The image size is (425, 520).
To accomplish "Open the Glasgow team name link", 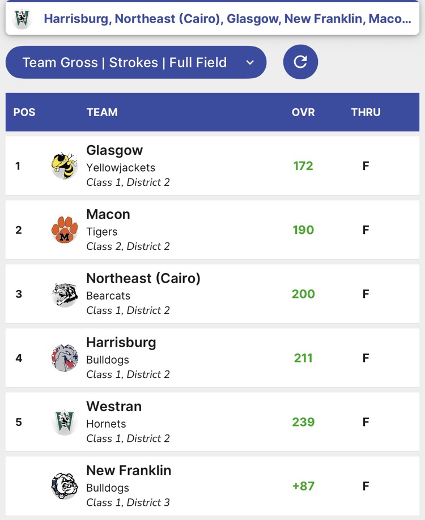I will [114, 150].
